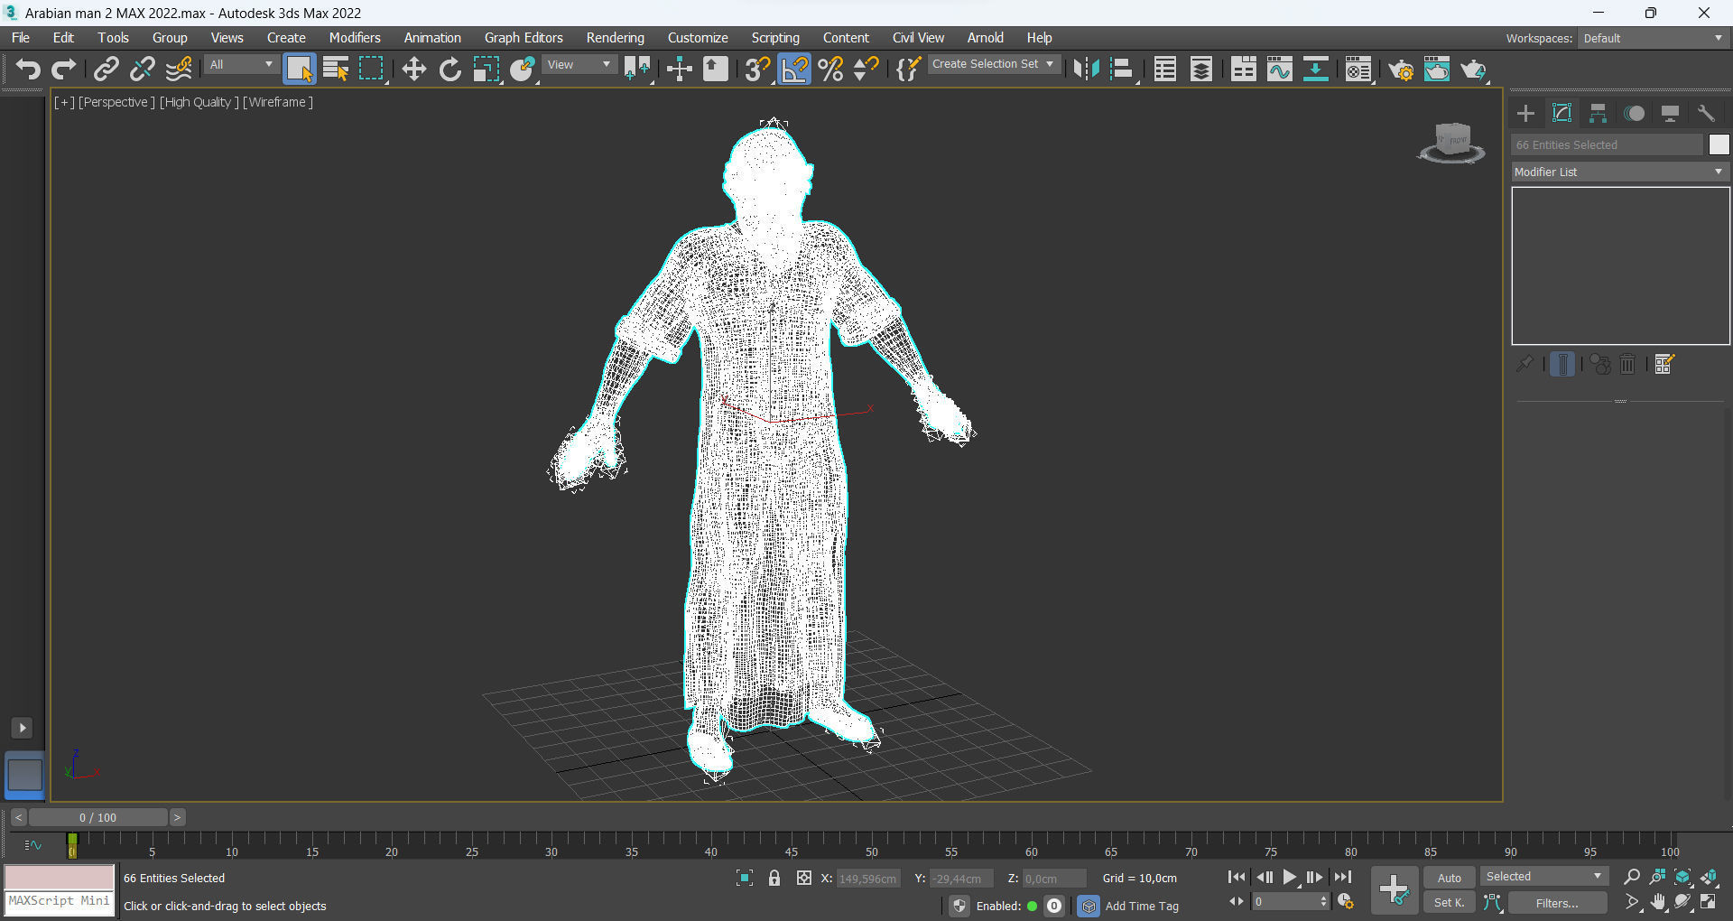Click the Align tool icon
The image size is (1733, 921).
(1122, 69)
